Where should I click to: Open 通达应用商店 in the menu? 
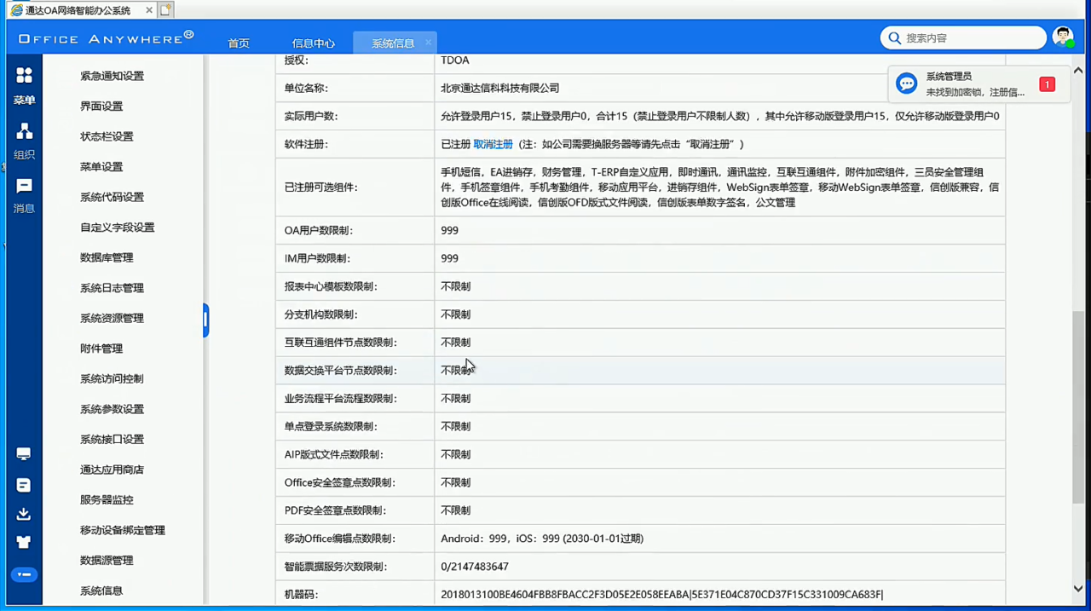[x=112, y=470]
